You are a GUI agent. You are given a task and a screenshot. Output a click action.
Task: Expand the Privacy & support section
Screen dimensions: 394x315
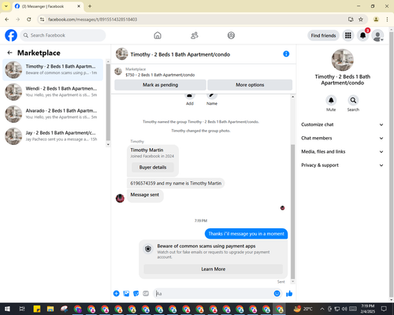(342, 165)
